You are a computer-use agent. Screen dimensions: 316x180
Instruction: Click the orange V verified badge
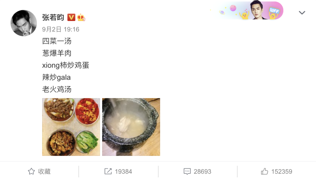point(71,18)
